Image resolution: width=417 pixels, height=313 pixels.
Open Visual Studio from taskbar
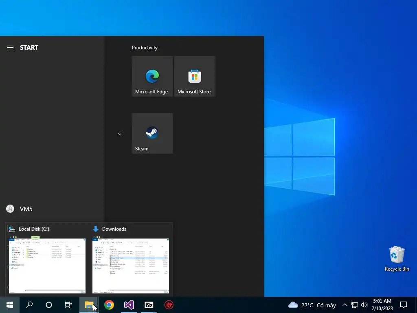point(129,305)
